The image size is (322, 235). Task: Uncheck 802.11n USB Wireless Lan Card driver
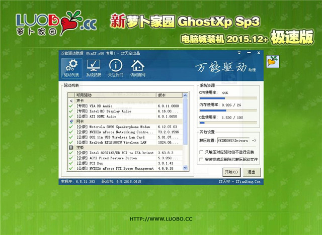coord(71,137)
